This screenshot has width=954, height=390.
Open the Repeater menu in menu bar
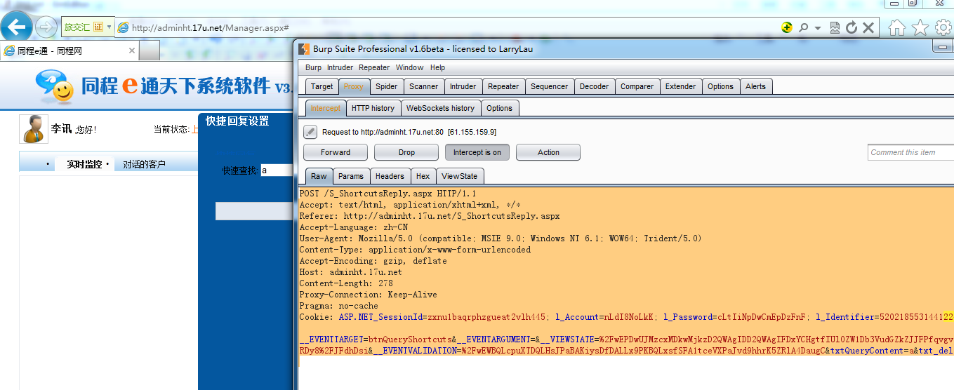(x=374, y=67)
